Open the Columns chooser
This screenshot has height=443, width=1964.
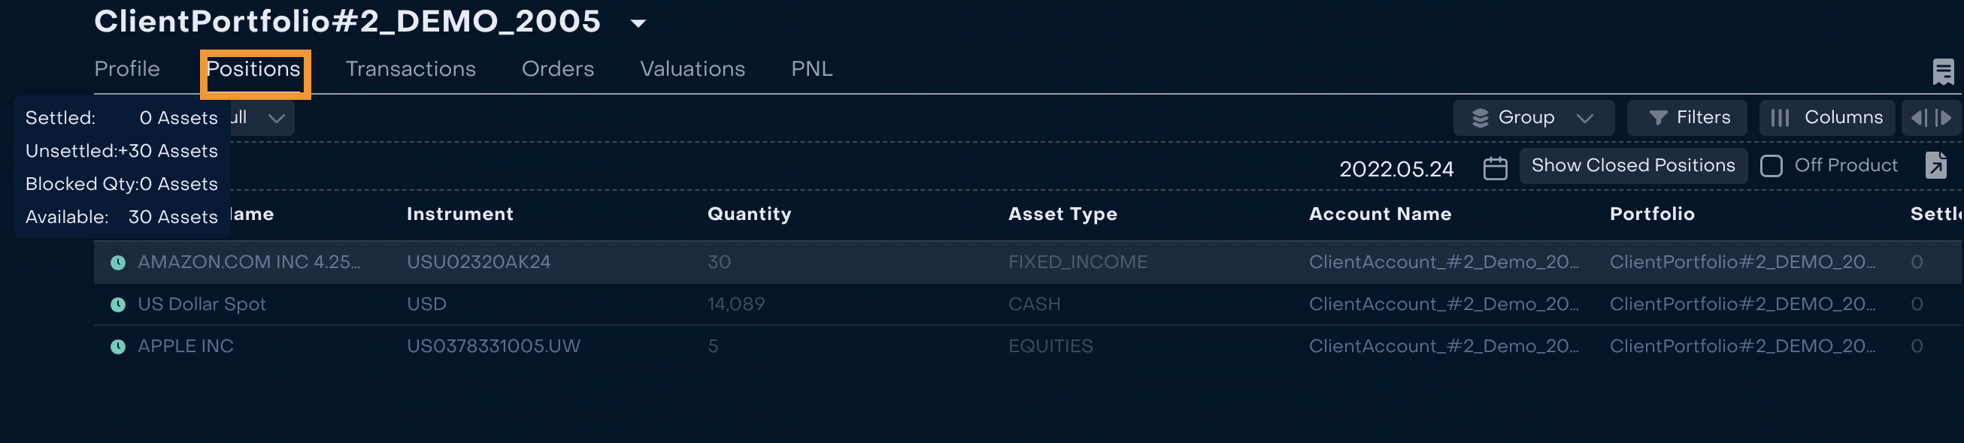click(x=1826, y=118)
